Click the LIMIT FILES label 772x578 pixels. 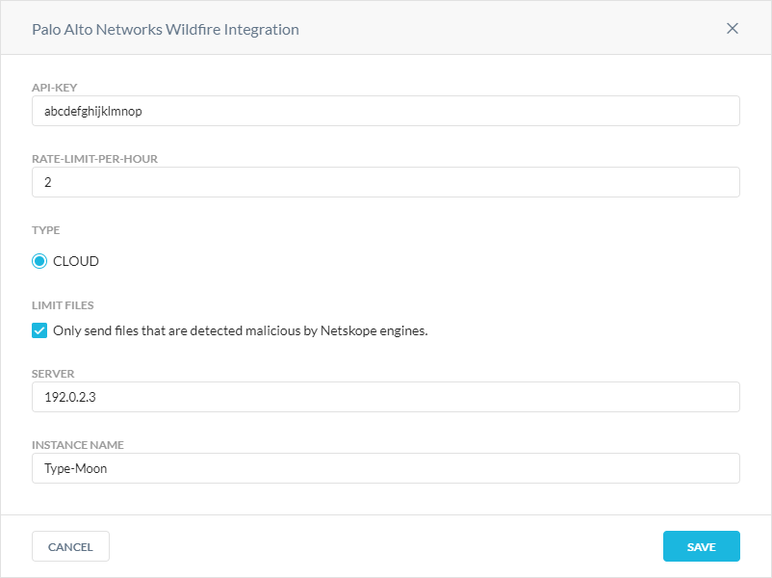(x=63, y=305)
